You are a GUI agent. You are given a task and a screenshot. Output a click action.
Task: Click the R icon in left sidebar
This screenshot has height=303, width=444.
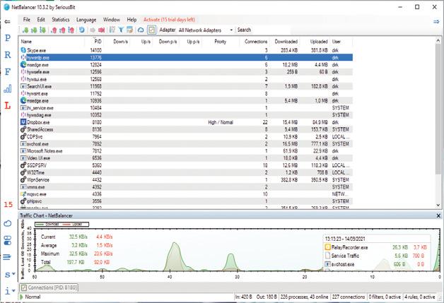click(x=8, y=54)
